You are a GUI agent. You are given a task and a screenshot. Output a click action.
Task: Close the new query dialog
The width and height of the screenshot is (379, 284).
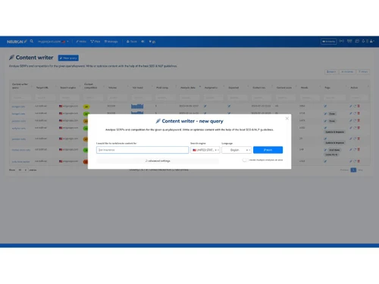[x=287, y=118]
